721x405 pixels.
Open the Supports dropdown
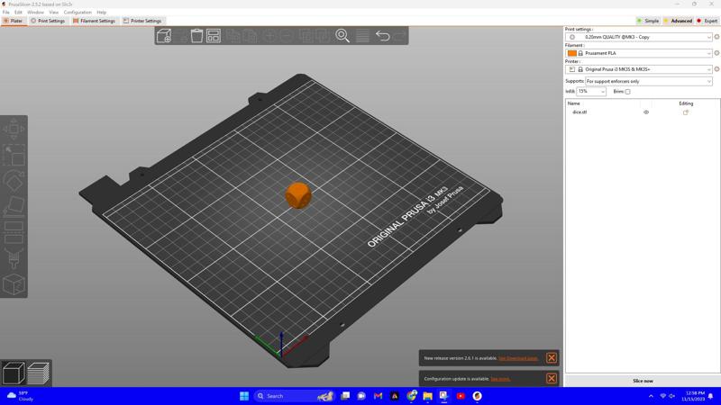[649, 81]
